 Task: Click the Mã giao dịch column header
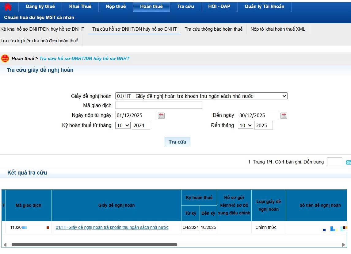coord(29,205)
